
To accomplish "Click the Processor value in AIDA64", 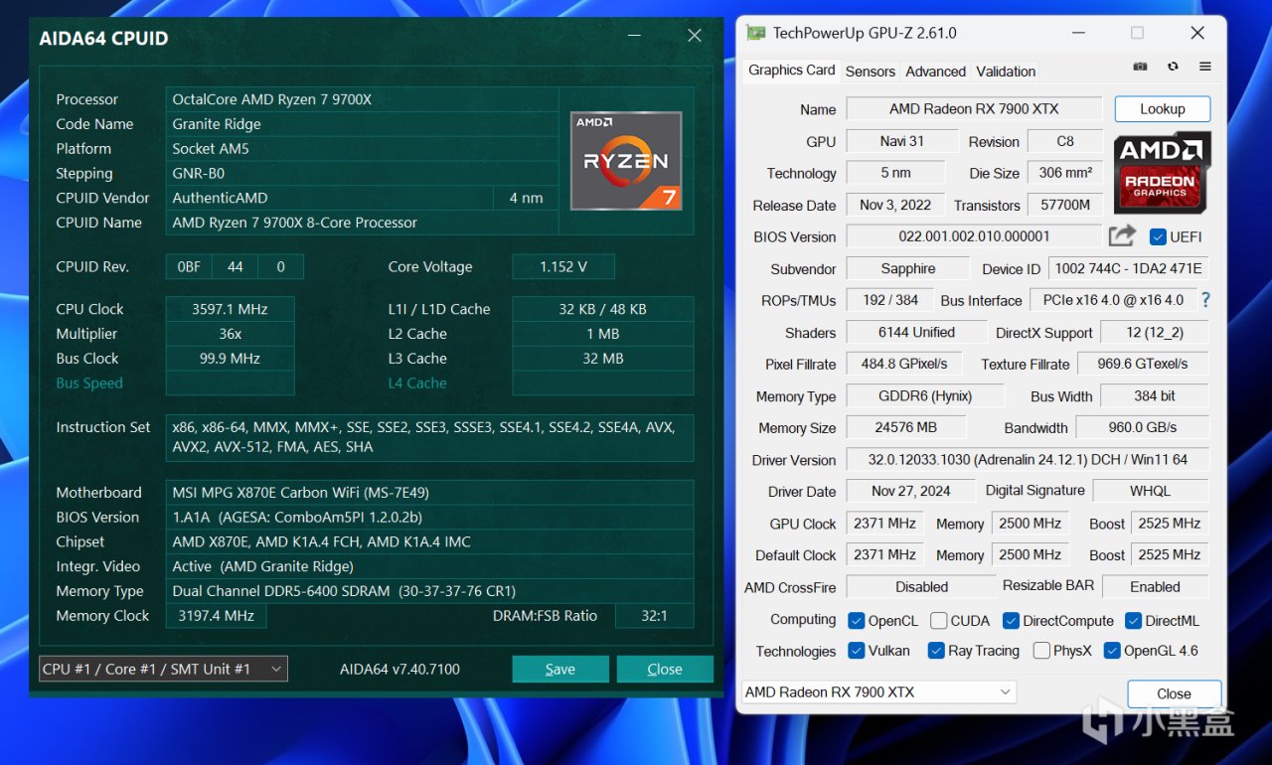I will [x=362, y=99].
